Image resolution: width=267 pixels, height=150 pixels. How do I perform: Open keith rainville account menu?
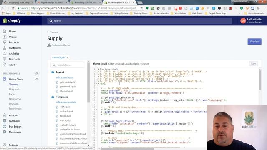coord(251,20)
